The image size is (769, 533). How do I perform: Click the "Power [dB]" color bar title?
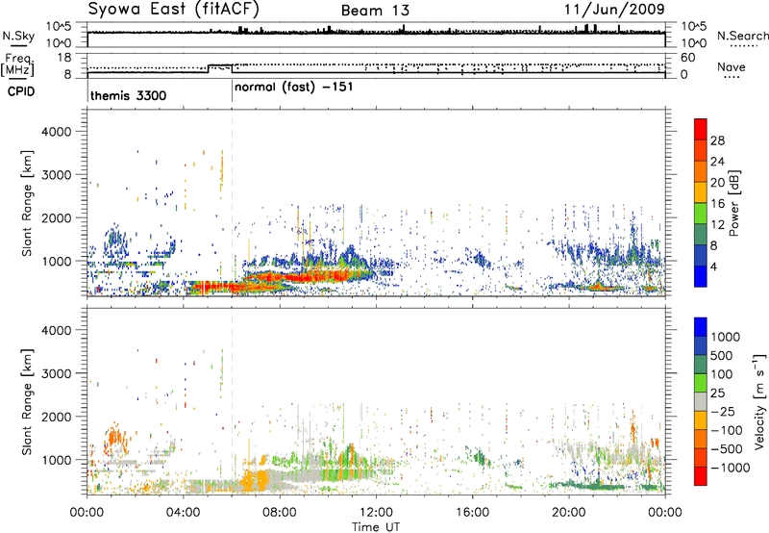pos(734,203)
